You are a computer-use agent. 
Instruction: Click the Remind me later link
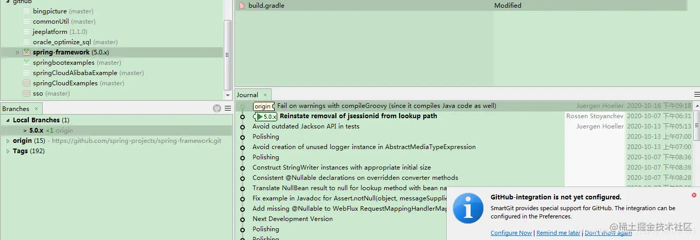(559, 233)
